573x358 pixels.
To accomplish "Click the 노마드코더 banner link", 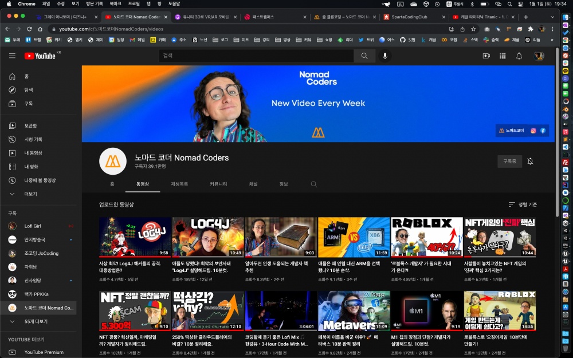I will click(x=512, y=131).
